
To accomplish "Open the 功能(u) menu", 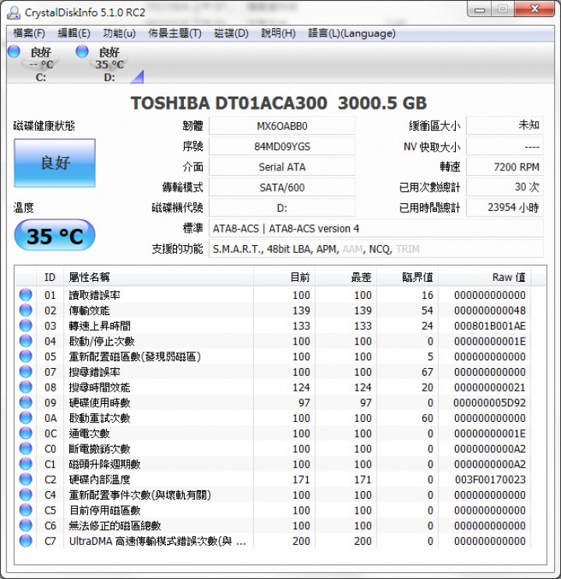I will [119, 33].
